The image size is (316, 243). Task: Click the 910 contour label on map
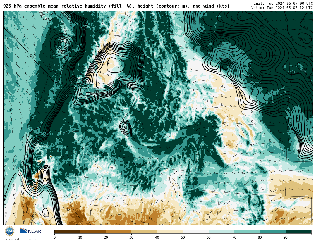click(254, 102)
